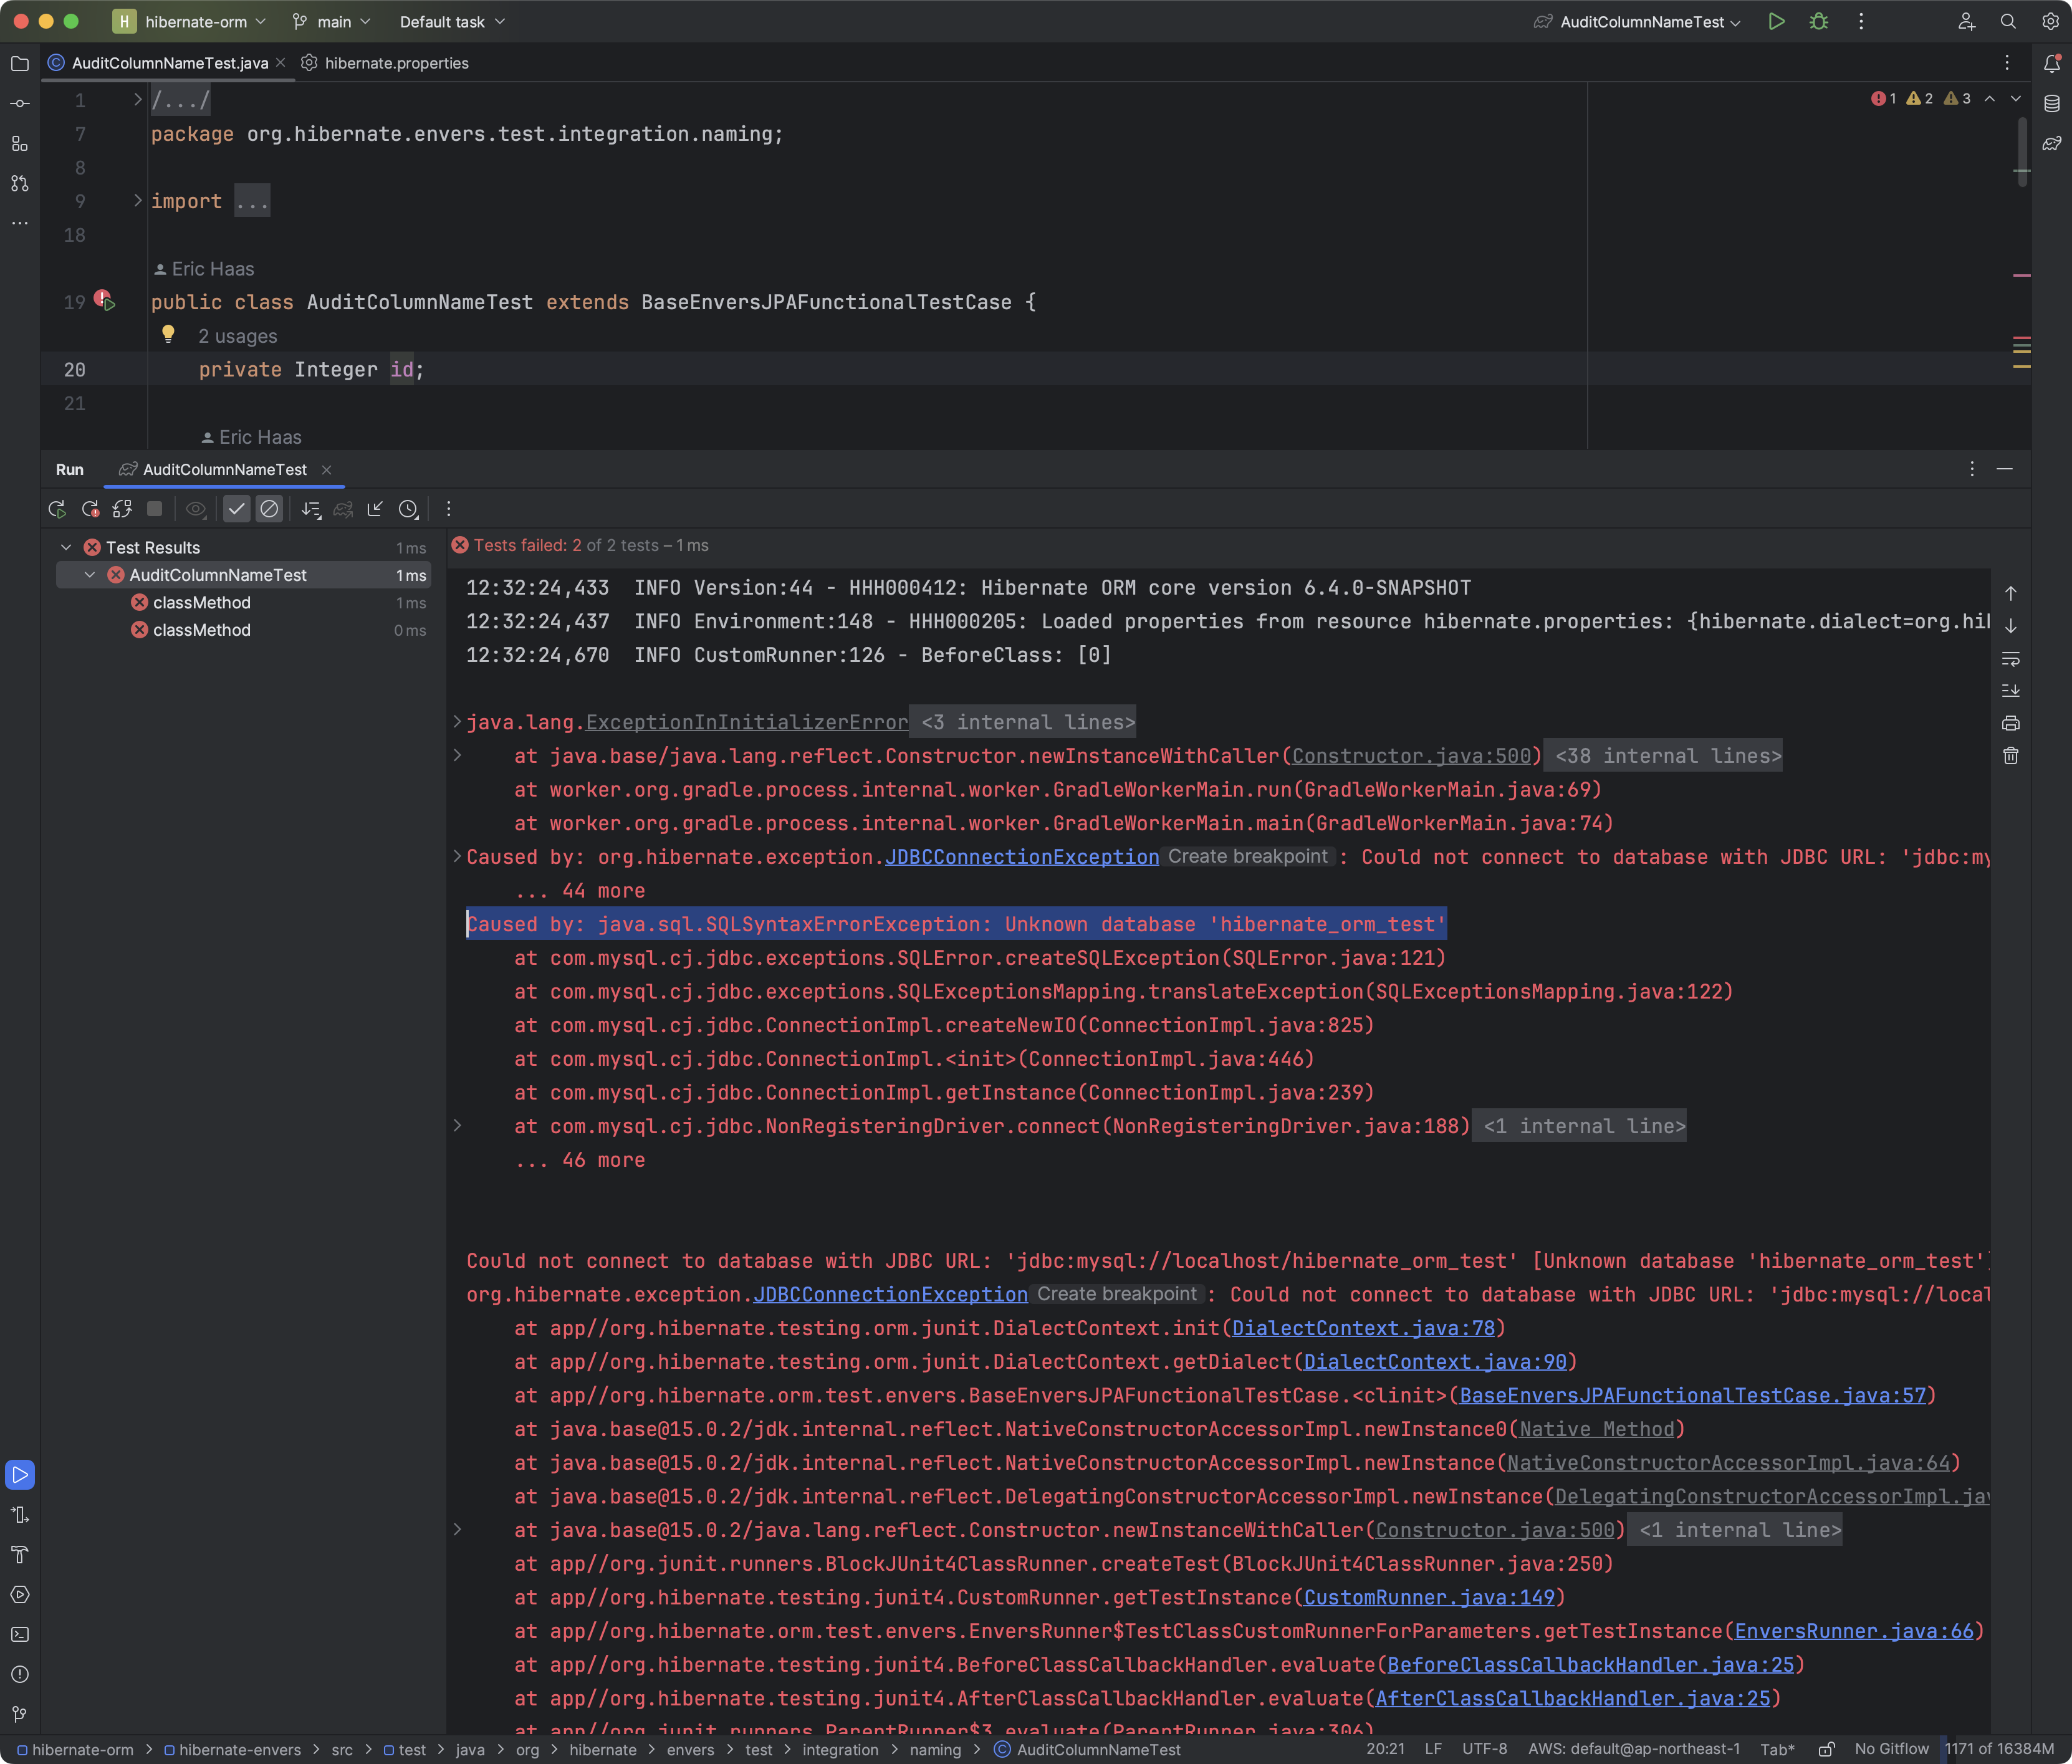This screenshot has width=2072, height=1764.
Task: Click the EnversRunner.java:66 link
Action: pyautogui.click(x=1854, y=1631)
